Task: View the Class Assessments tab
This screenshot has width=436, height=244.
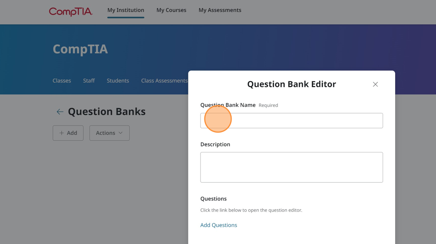Action: pos(164,81)
